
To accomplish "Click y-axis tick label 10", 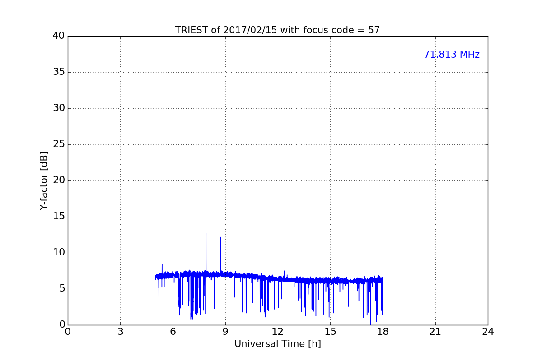I will 59,253.
